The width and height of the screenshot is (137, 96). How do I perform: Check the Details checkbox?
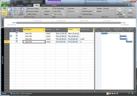pyautogui.click(x=95, y=11)
